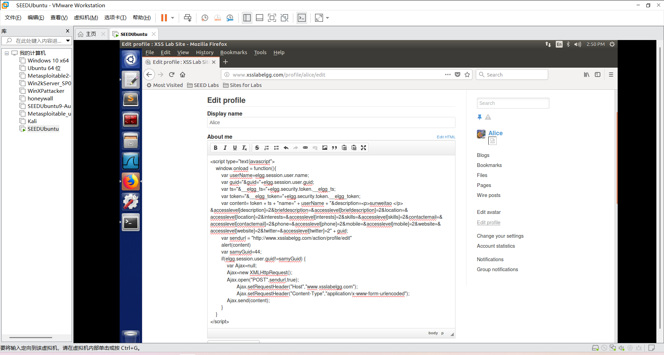Open VMware 虚拟机(M) menu
Image resolution: width=664 pixels, height=355 pixels.
point(86,18)
